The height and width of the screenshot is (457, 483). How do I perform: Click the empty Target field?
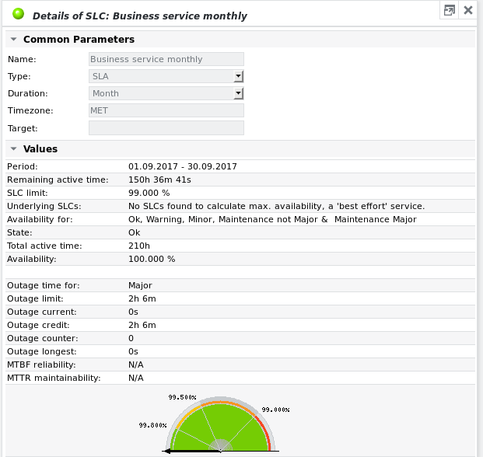pyautogui.click(x=166, y=127)
